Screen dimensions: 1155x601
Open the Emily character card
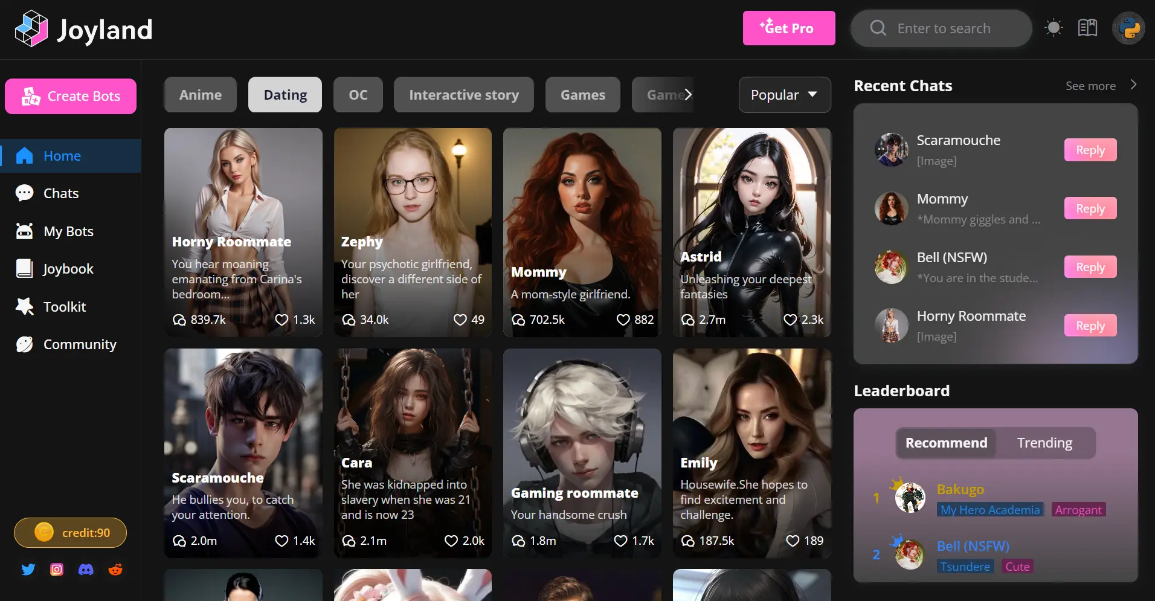(x=752, y=453)
